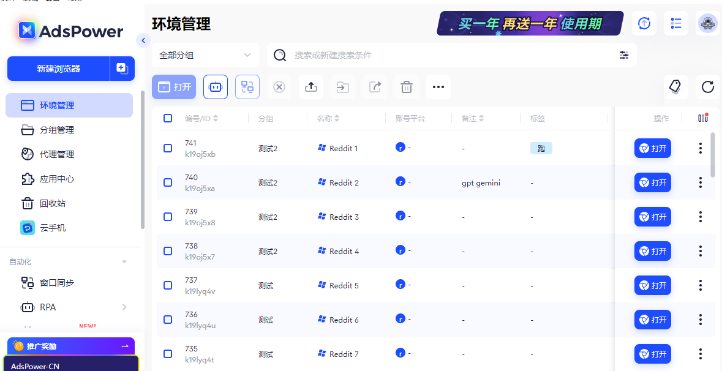The height and width of the screenshot is (371, 722).
Task: Click the tag management icon
Action: tap(675, 87)
